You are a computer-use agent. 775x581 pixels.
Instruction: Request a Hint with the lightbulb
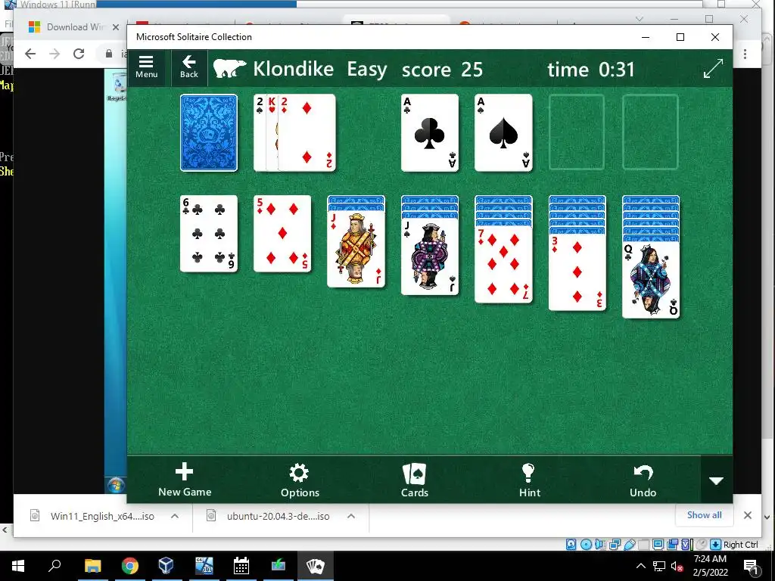(529, 480)
